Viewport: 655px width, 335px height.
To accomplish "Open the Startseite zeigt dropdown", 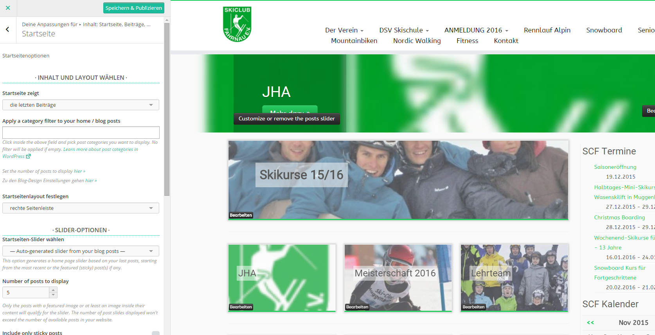I will coord(81,105).
